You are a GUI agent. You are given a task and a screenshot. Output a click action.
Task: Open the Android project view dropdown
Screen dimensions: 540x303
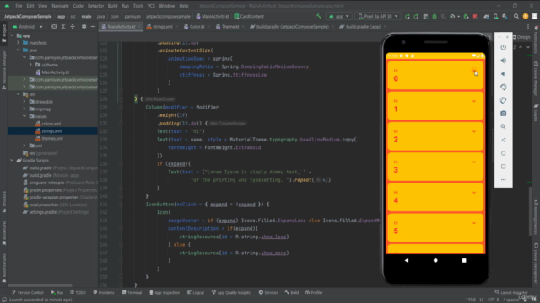tap(28, 26)
